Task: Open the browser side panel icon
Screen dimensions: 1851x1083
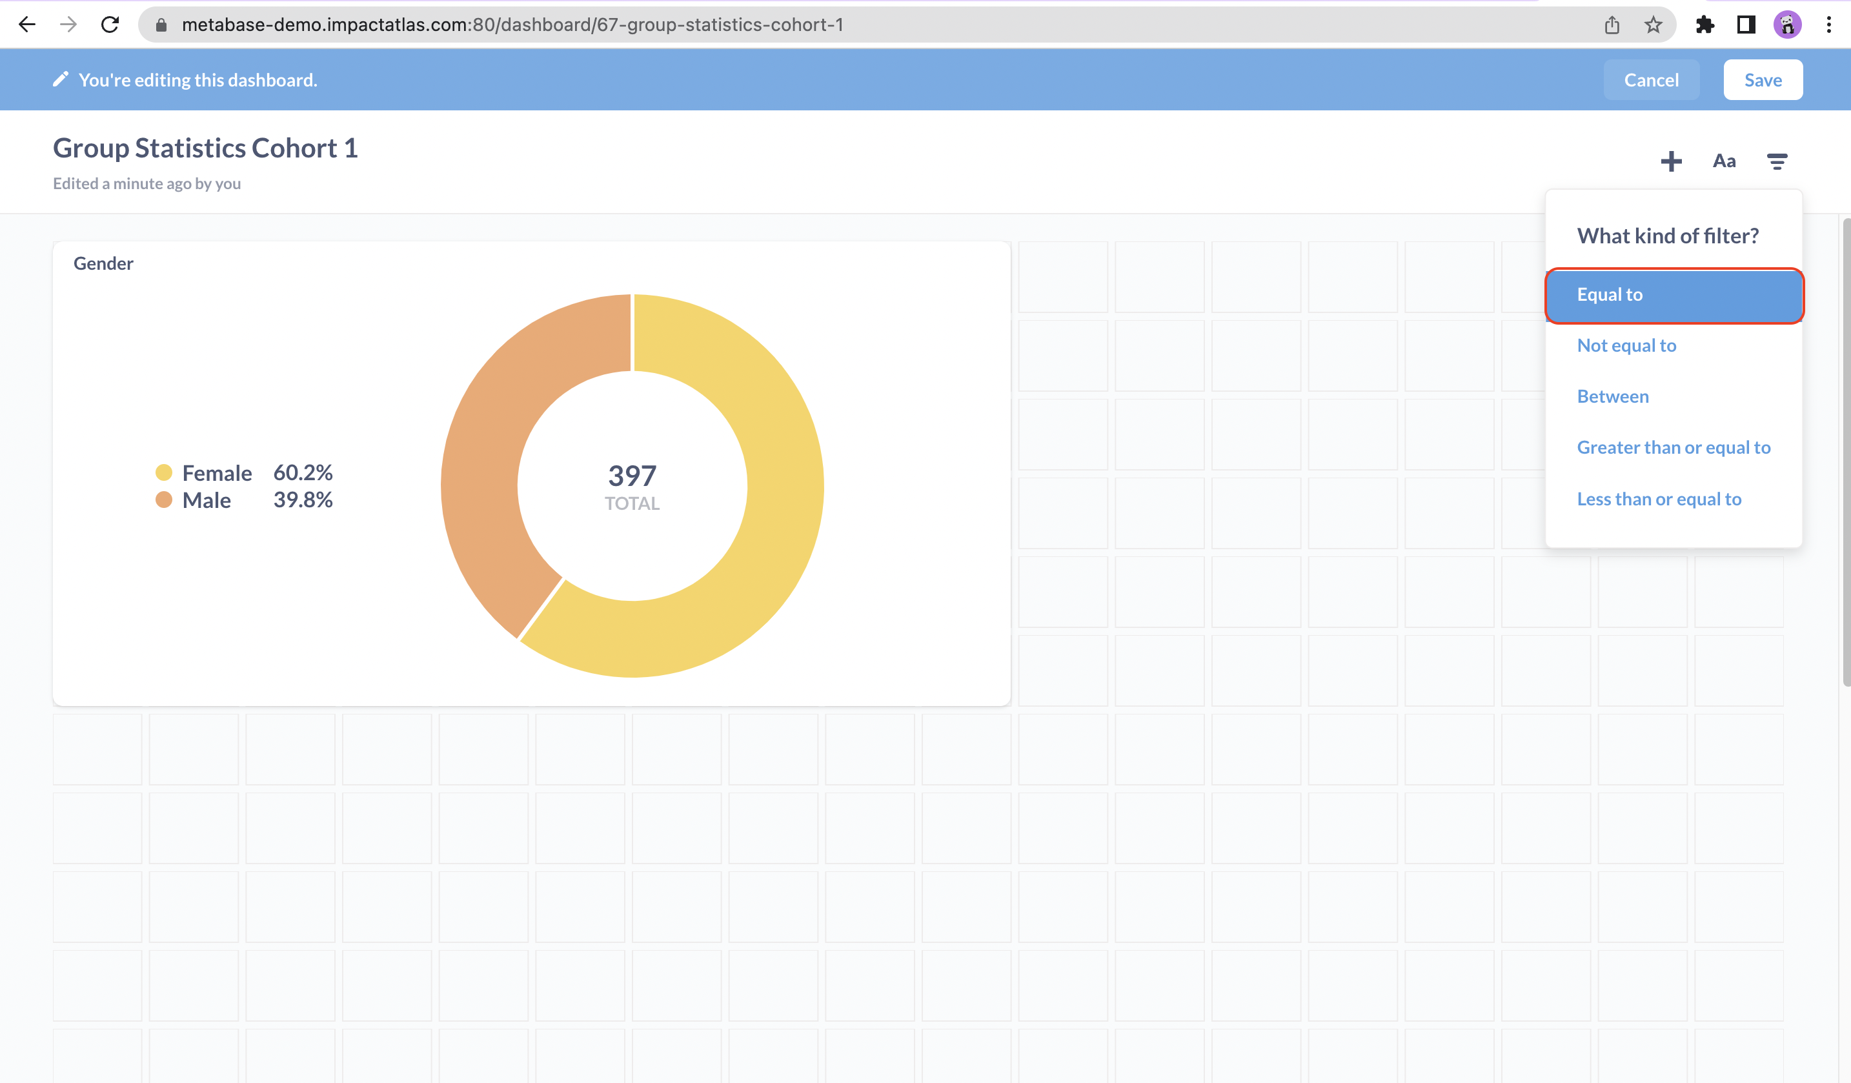Action: pos(1746,25)
